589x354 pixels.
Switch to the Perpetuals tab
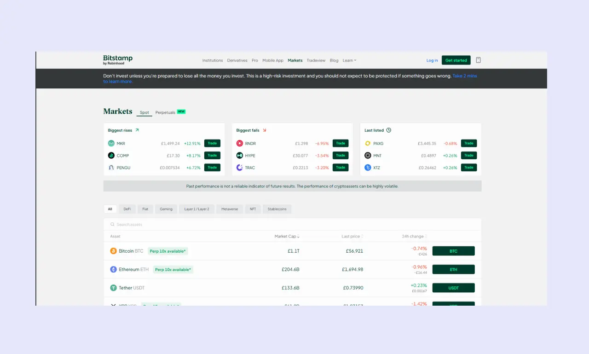pos(165,112)
